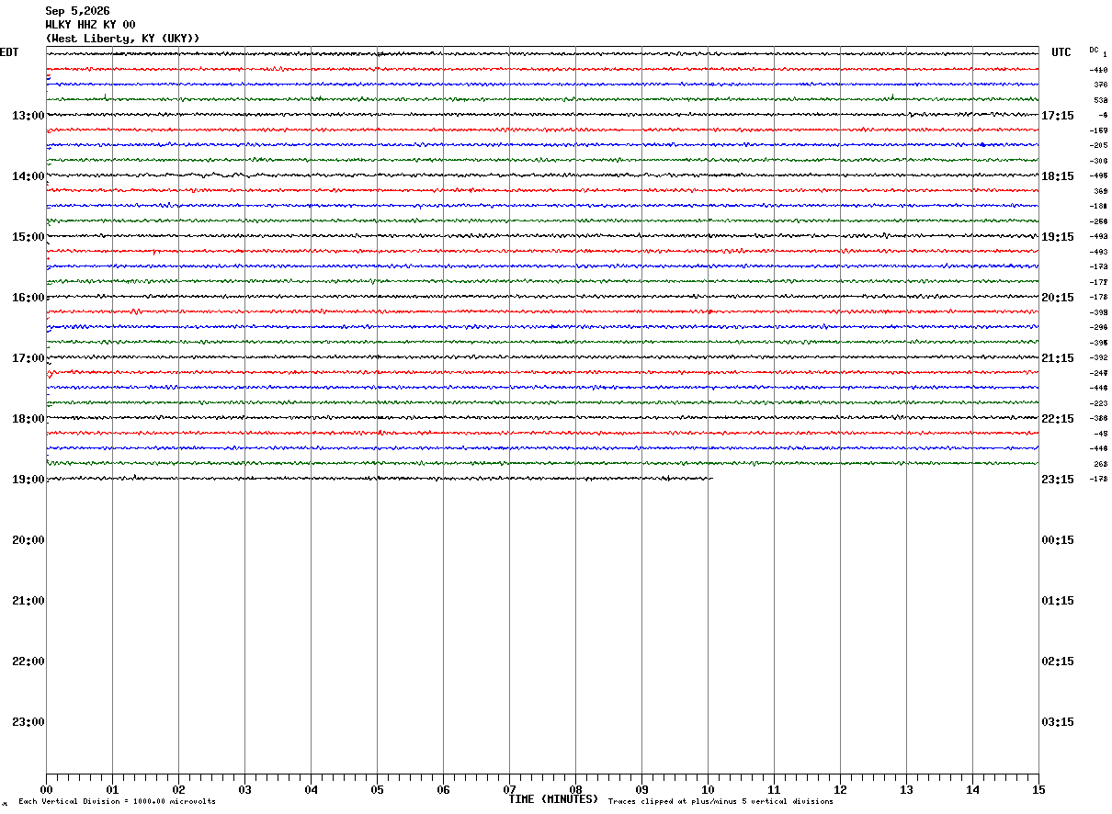Select the 03:15 UTC row label

1057,722
